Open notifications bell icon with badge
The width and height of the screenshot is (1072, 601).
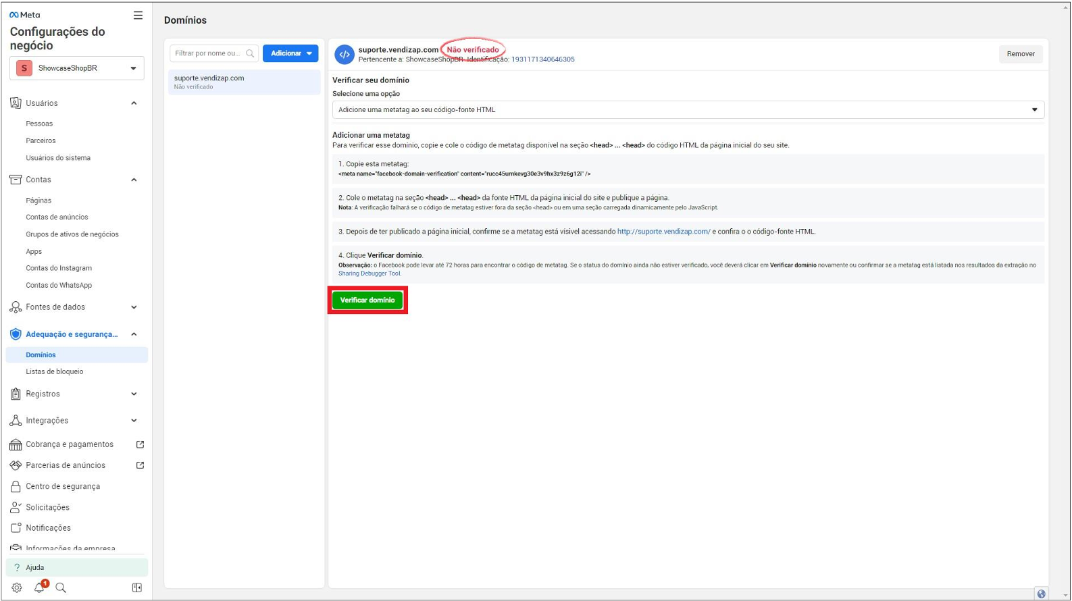point(39,587)
